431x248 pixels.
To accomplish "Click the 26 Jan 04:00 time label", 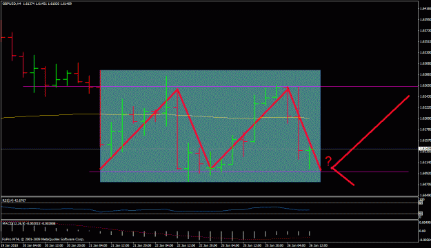I will point(296,245).
